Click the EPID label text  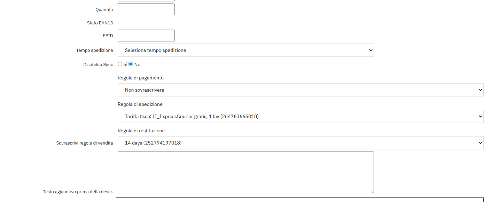click(108, 36)
